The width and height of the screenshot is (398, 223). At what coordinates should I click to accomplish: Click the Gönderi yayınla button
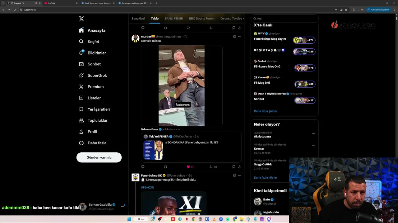[x=99, y=157]
